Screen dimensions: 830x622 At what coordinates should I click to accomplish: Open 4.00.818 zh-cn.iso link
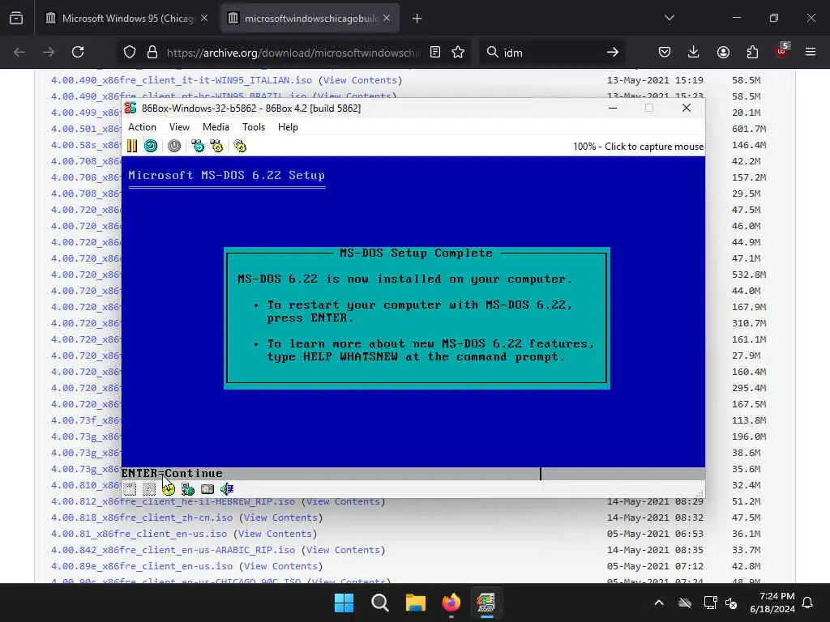(x=141, y=518)
